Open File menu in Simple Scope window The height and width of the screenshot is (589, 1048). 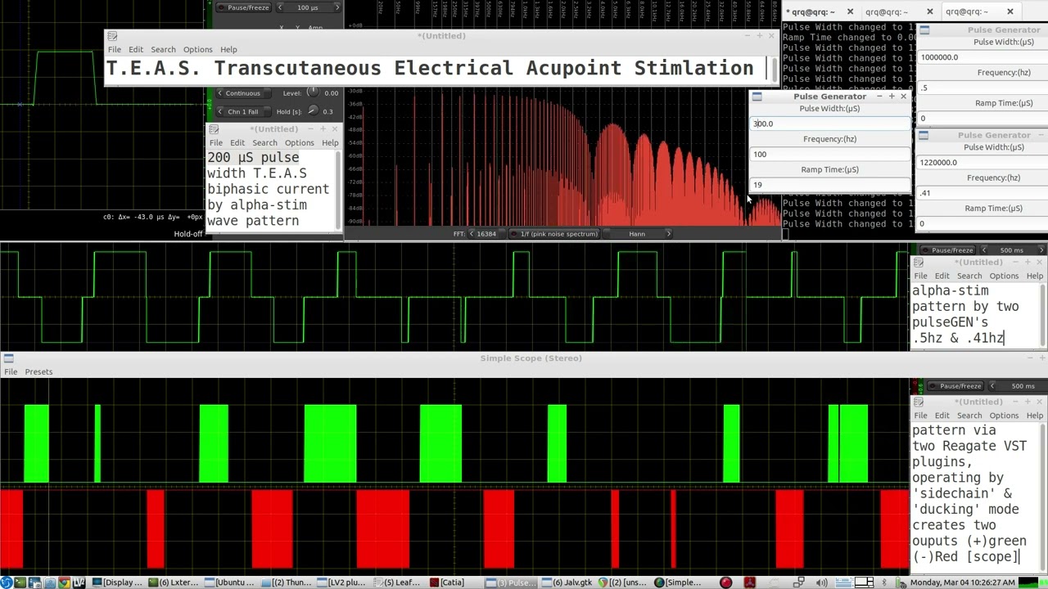coord(11,371)
